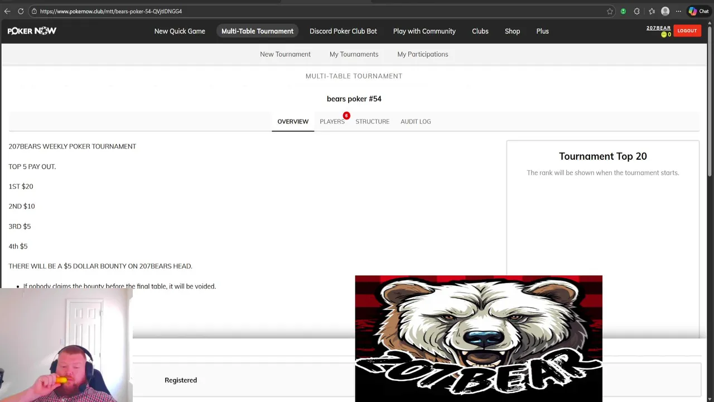Click the 'bears poker #54' tournament title
Viewport: 714px width, 402px height.
click(354, 99)
